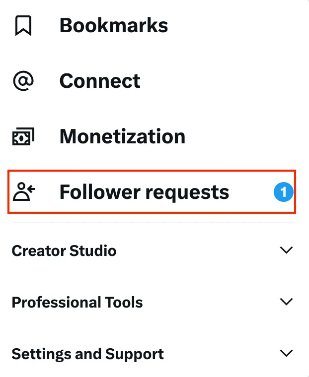
Task: Click the Professional Tools label
Action: point(77,303)
